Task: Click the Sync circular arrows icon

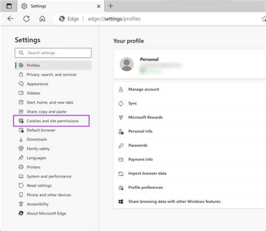Action: 121,103
